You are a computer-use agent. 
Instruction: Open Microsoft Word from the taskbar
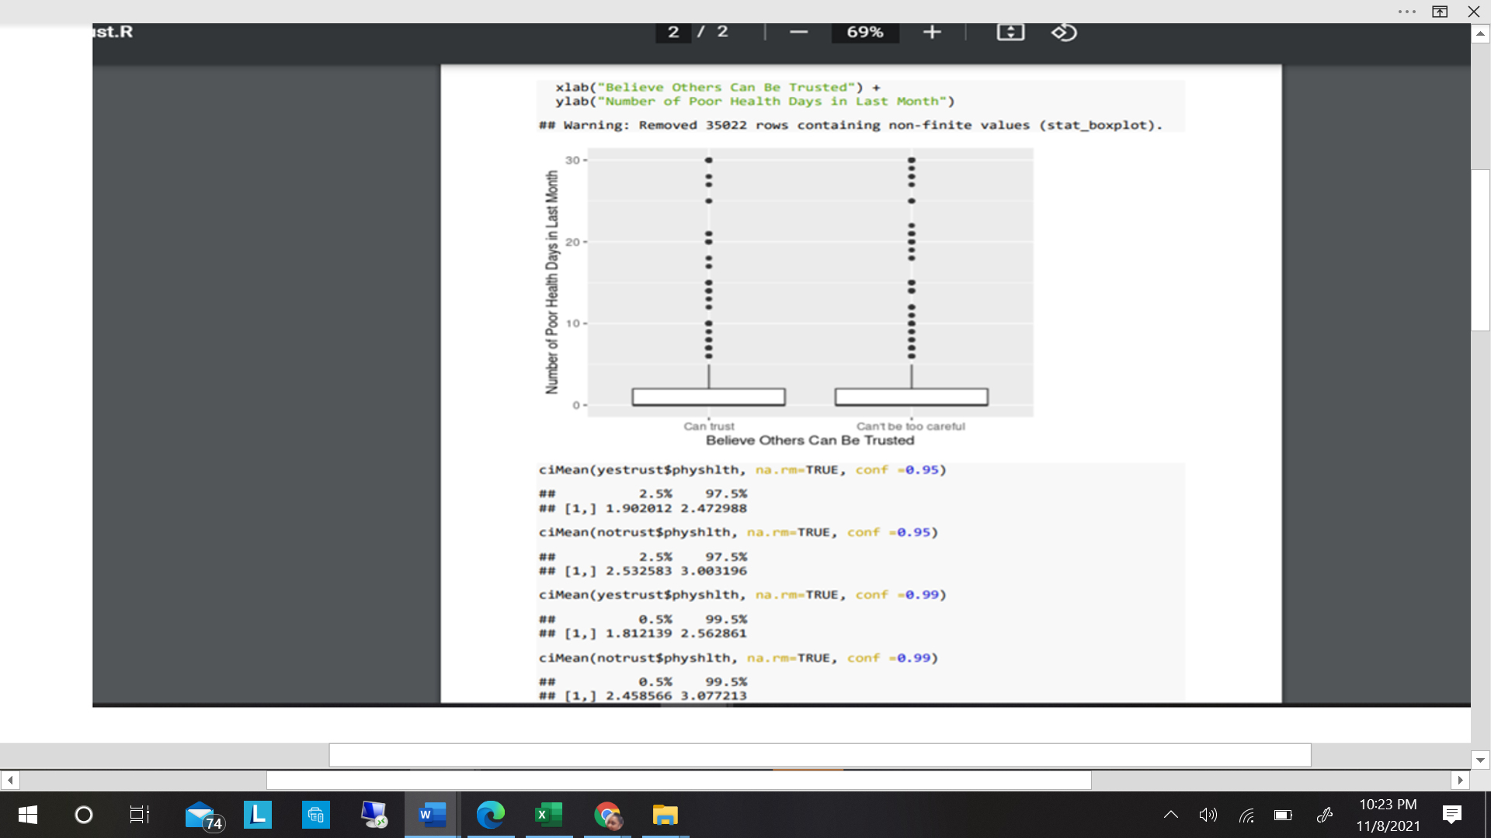point(432,815)
